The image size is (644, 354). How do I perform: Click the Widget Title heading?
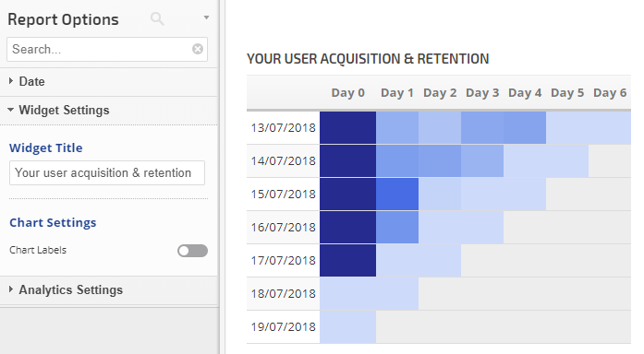(x=45, y=147)
